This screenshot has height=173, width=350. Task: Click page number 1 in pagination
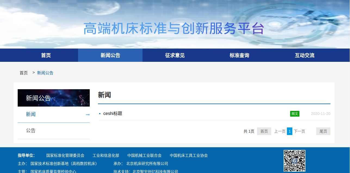(x=290, y=131)
